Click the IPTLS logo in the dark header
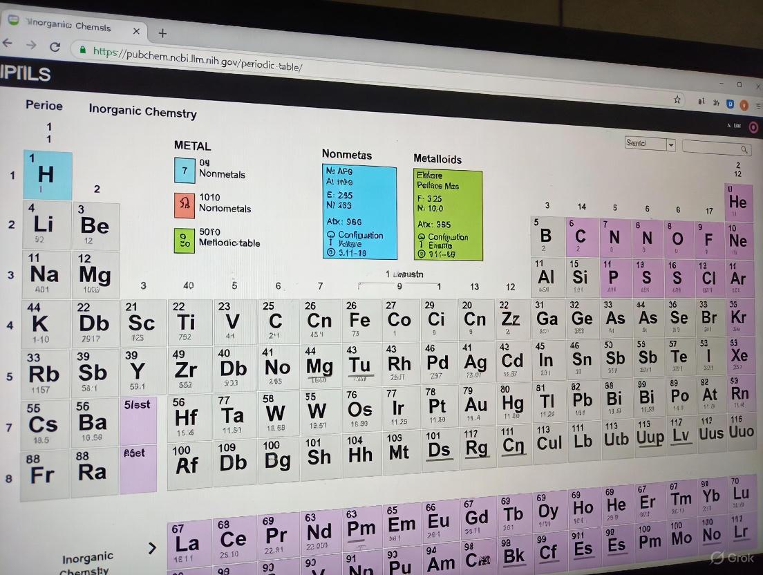Viewport: 763px width, 575px height. [x=26, y=73]
